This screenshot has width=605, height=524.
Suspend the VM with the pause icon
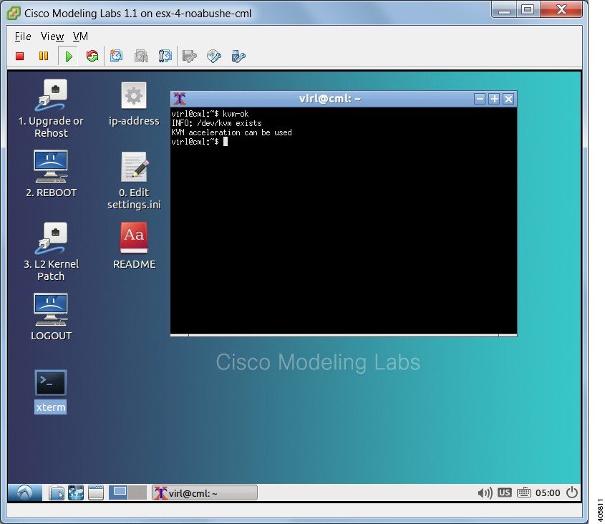coord(44,57)
